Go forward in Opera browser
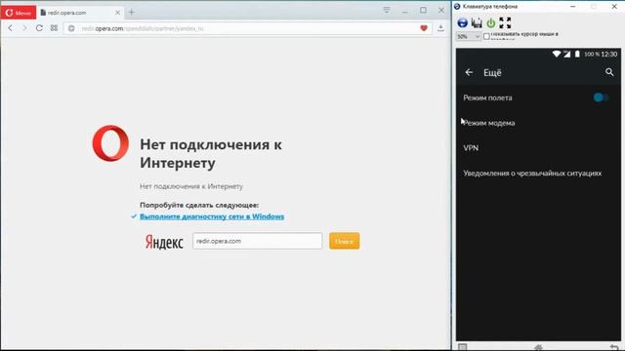 [24, 28]
